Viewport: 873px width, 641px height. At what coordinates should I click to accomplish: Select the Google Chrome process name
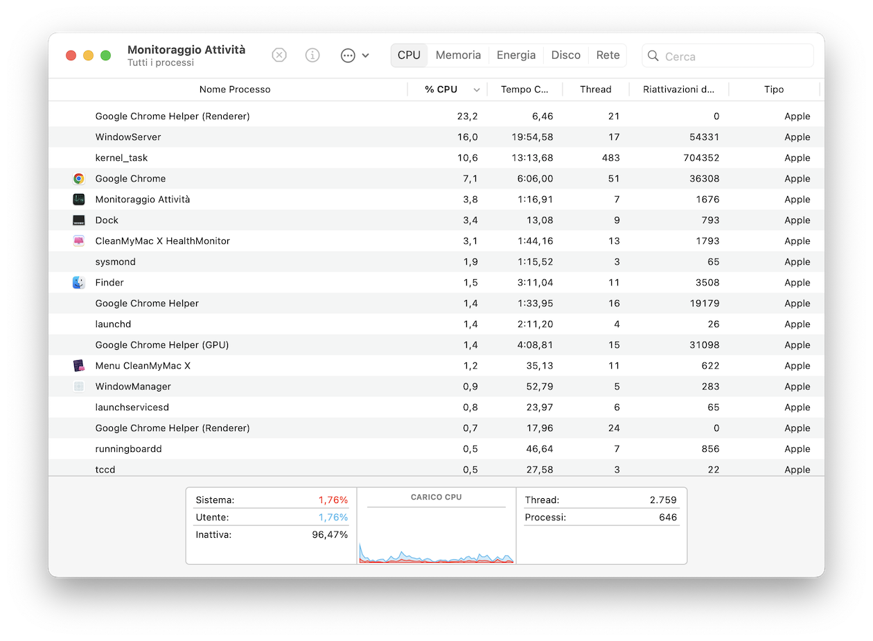click(130, 179)
